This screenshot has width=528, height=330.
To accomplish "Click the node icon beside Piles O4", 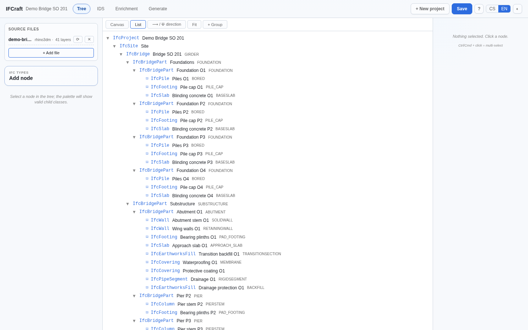I will click(147, 179).
